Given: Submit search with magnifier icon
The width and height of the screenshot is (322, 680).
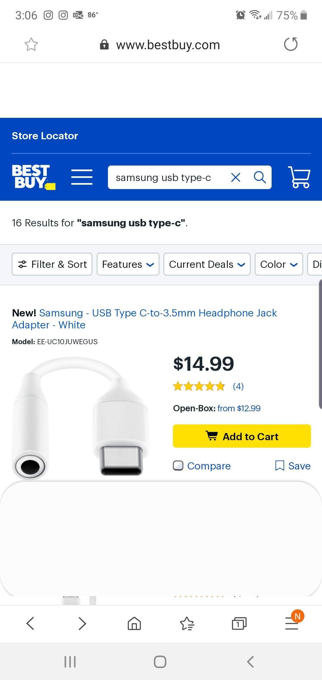Looking at the screenshot, I should click(x=260, y=177).
